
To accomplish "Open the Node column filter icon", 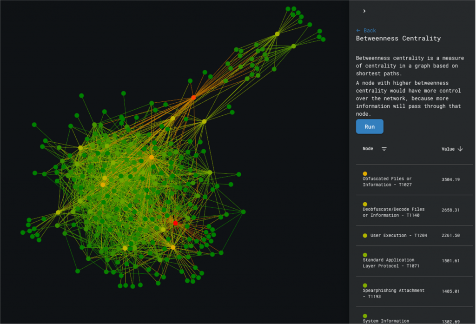I will coord(384,149).
